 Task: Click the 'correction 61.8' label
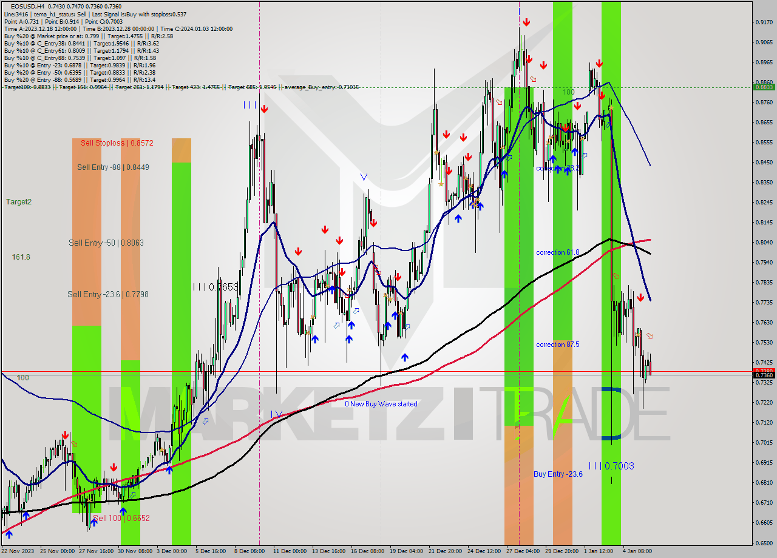coord(557,252)
